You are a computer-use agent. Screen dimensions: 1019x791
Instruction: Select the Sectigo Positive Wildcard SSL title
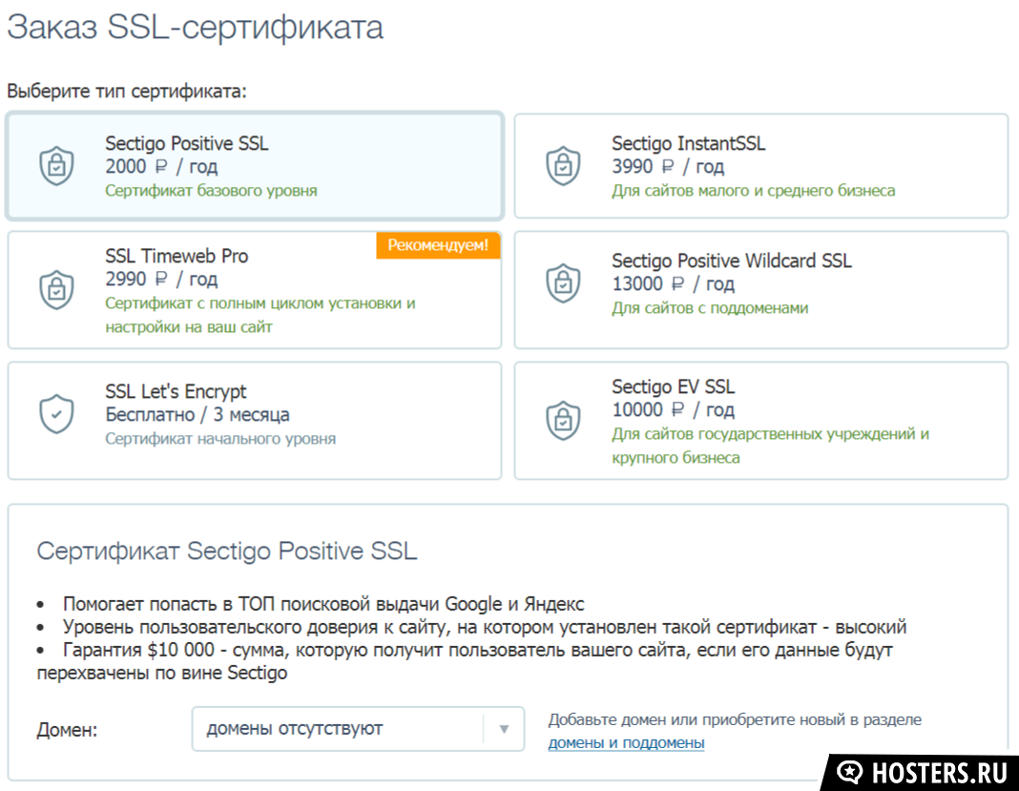tap(731, 260)
